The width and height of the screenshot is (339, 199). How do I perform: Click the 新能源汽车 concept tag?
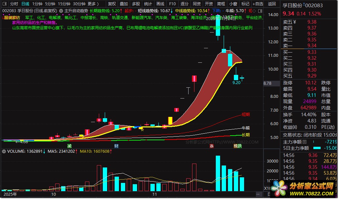[142, 18]
